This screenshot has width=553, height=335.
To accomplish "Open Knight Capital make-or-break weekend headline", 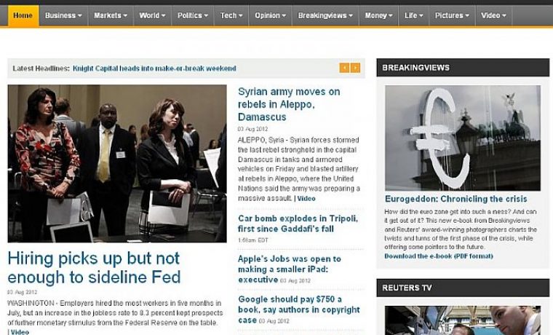I will [x=154, y=68].
